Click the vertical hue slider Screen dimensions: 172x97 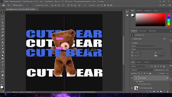point(169,20)
